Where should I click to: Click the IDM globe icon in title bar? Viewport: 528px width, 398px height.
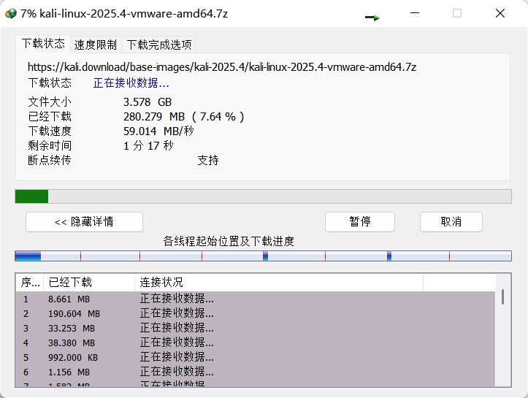pyautogui.click(x=10, y=13)
